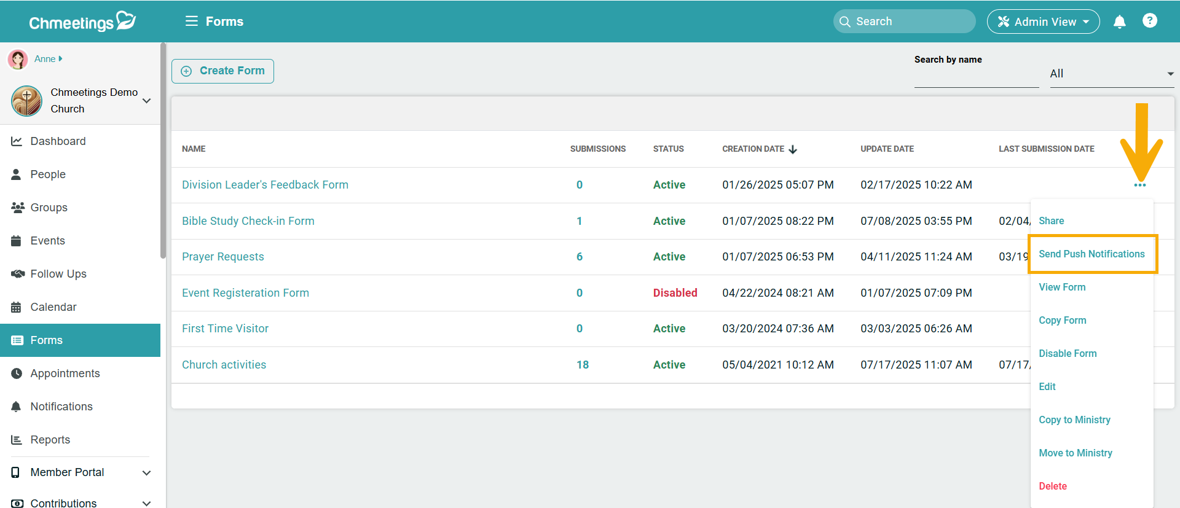This screenshot has height=508, width=1180.
Task: Choose Copy Form from the menu
Action: 1063,320
